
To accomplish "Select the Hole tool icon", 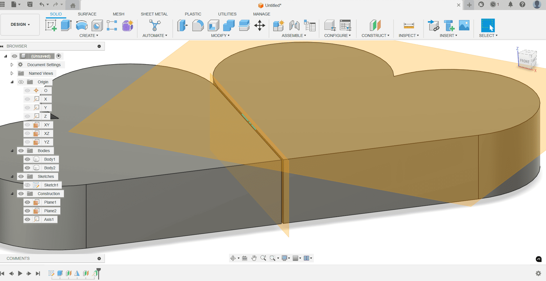I will 97,25.
